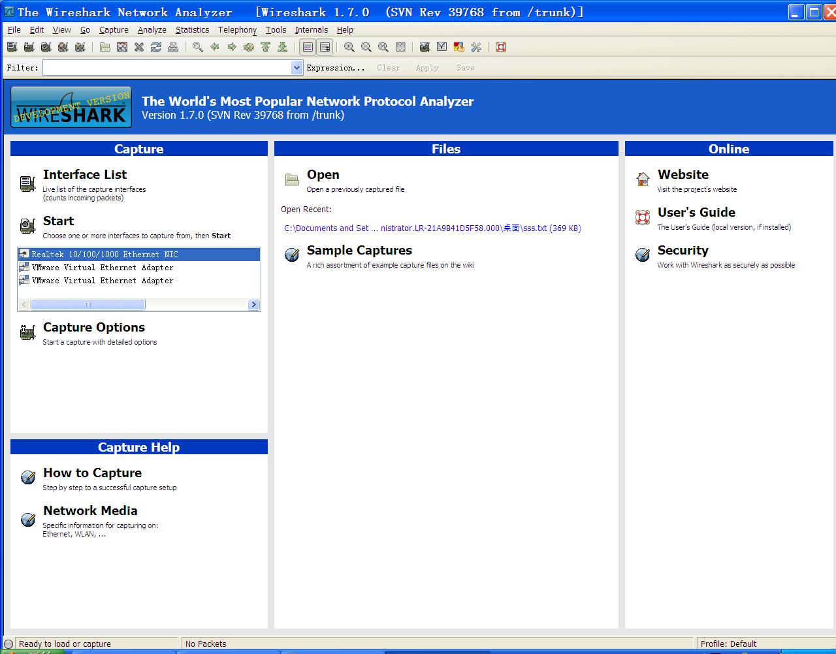Open recent file sss.txt link
The image size is (836, 654).
(x=432, y=228)
